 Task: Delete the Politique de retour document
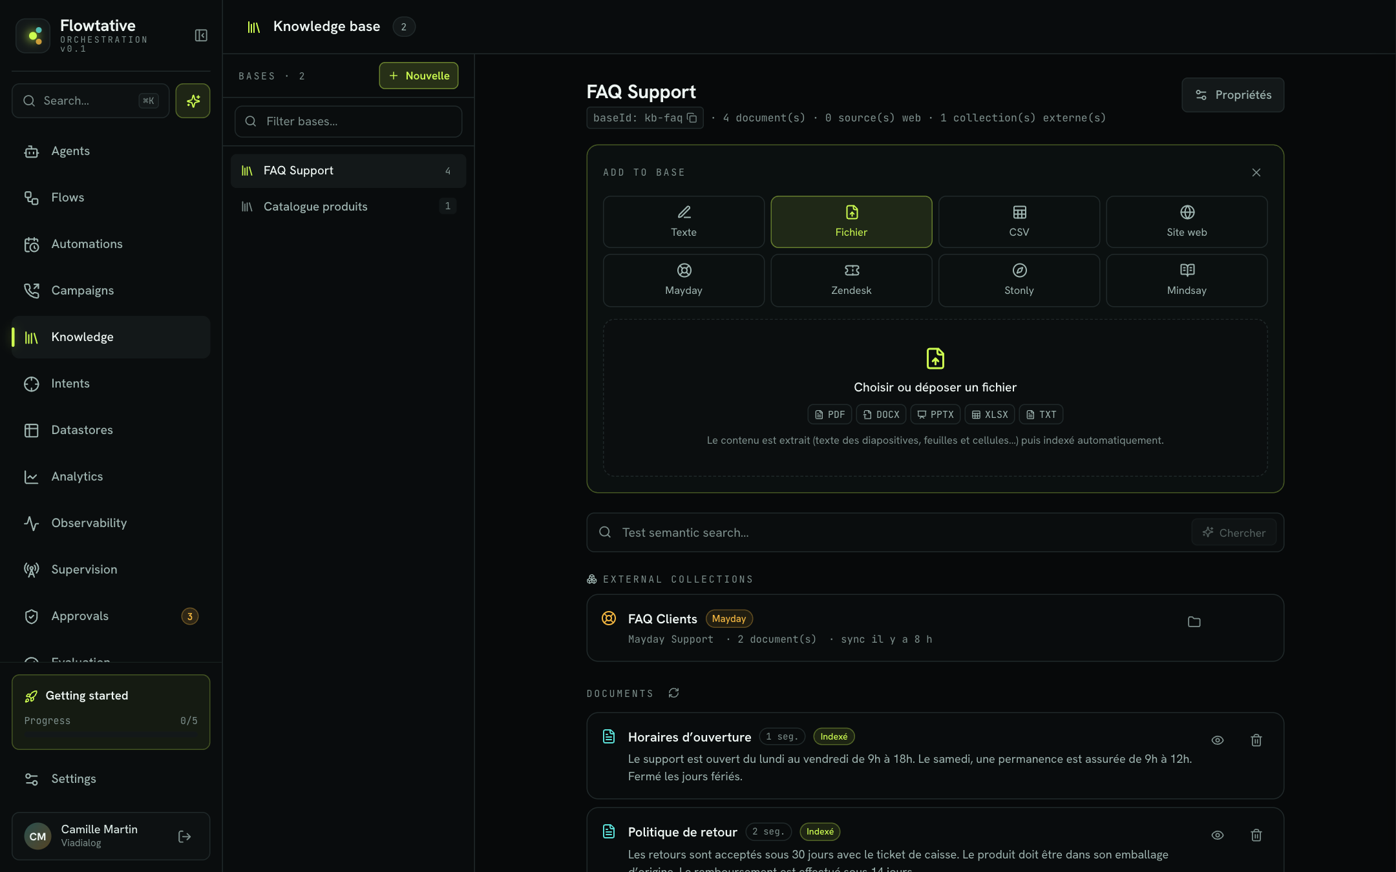point(1256,835)
